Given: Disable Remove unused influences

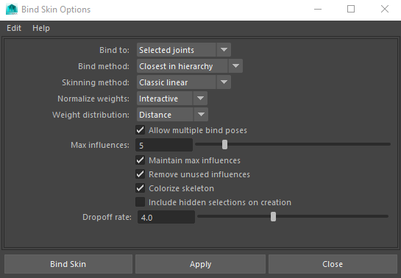Looking at the screenshot, I should [x=140, y=174].
